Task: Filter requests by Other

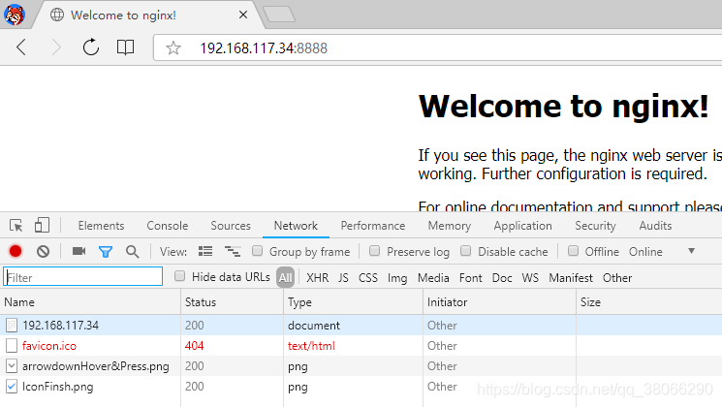Action: click(617, 277)
